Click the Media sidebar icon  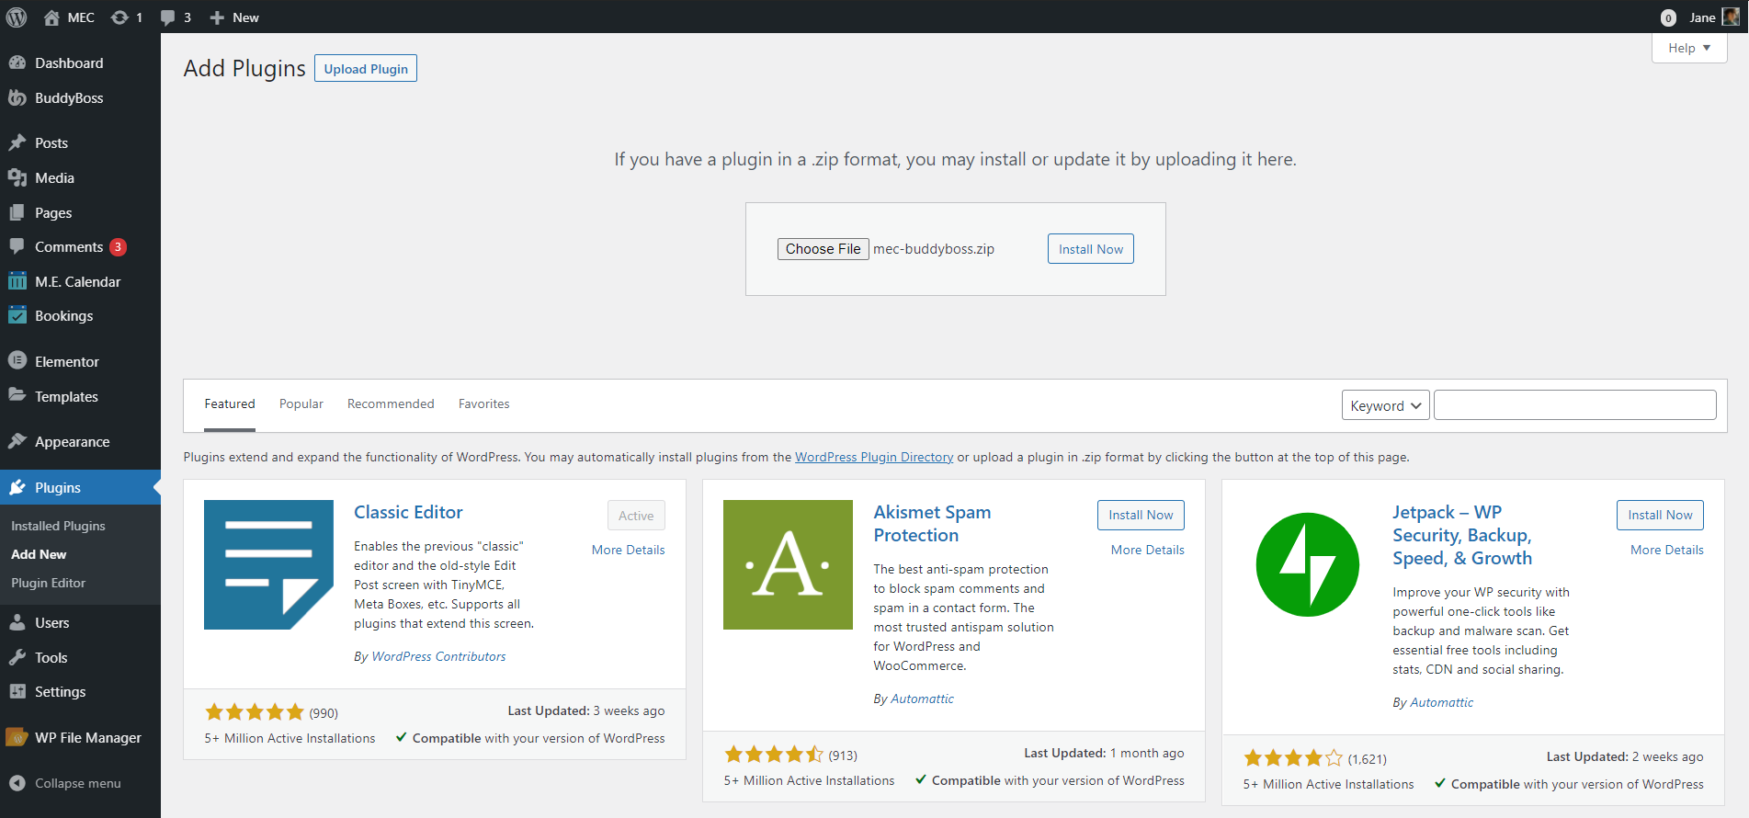(x=17, y=177)
